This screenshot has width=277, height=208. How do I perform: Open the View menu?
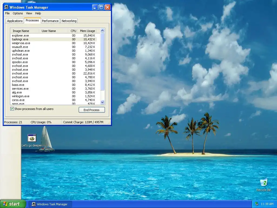pos(29,13)
